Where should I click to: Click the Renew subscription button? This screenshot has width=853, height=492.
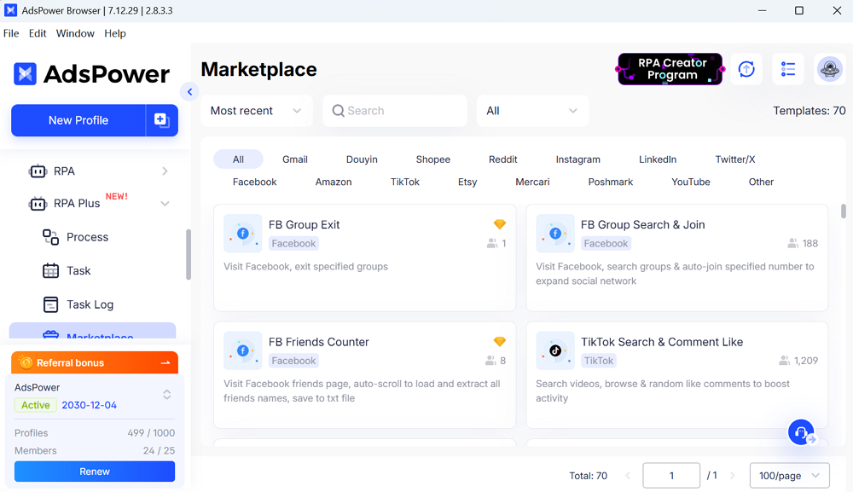[95, 472]
